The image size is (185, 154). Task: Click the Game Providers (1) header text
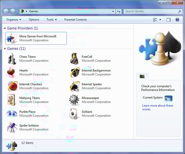pos(23,28)
